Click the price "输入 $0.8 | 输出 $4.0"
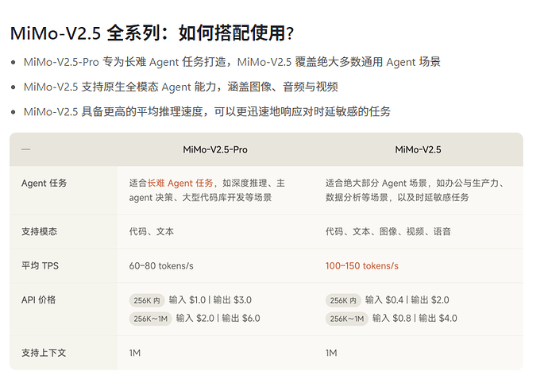The height and width of the screenshot is (379, 548). [x=415, y=318]
